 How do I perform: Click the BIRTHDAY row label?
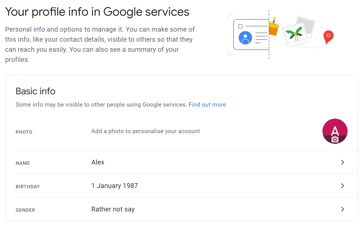(28, 187)
